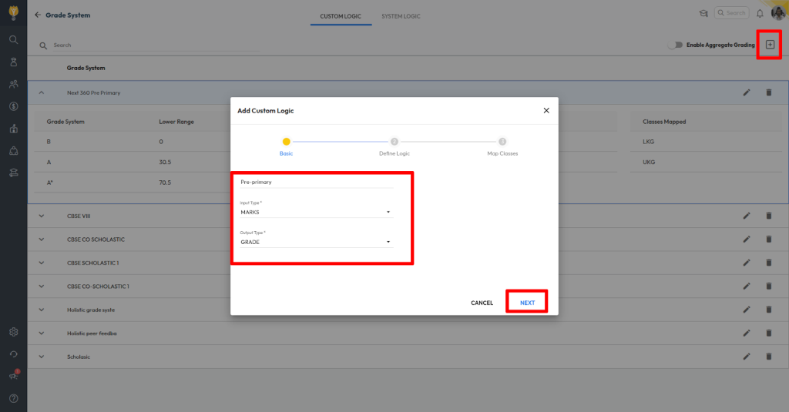Click the settings gear in the sidebar
This screenshot has height=412, width=789.
[x=13, y=332]
